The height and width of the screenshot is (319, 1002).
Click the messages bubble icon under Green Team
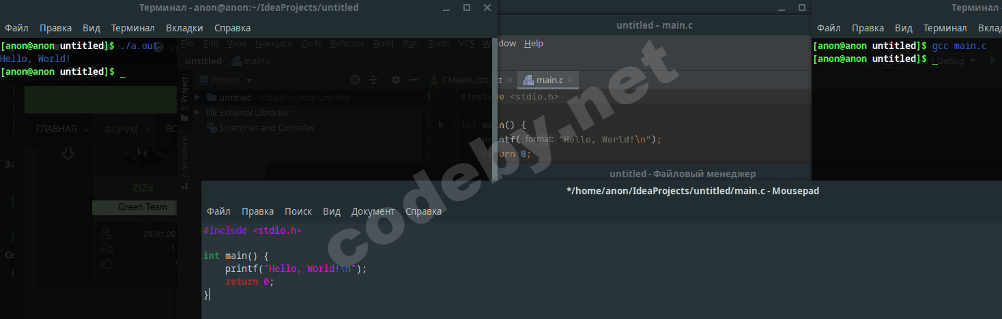point(106,249)
